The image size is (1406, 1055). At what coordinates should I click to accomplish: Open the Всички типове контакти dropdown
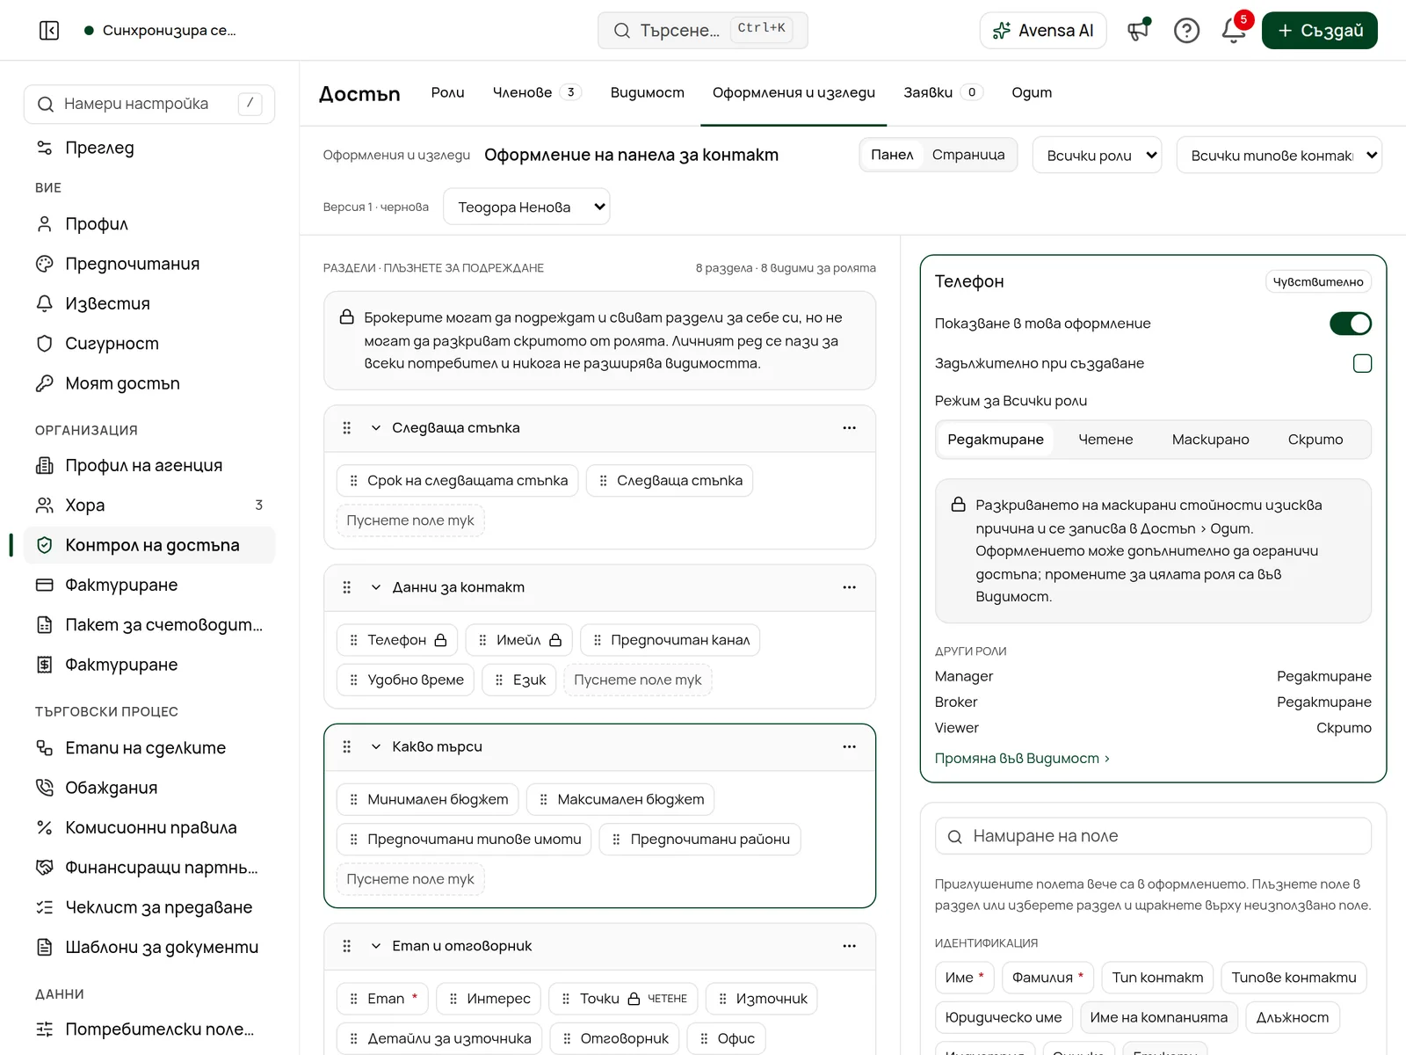(1279, 156)
